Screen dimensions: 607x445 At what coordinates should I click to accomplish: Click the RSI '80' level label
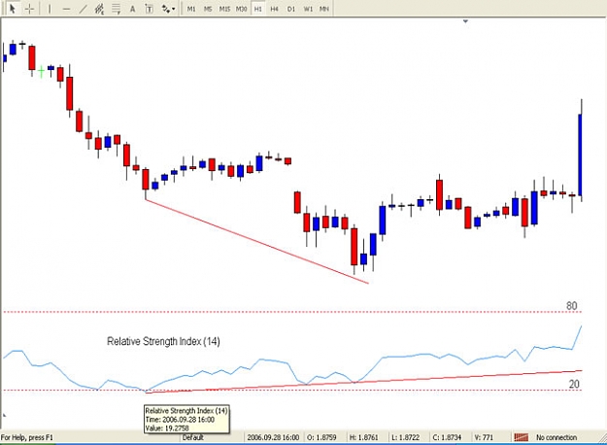tap(571, 306)
